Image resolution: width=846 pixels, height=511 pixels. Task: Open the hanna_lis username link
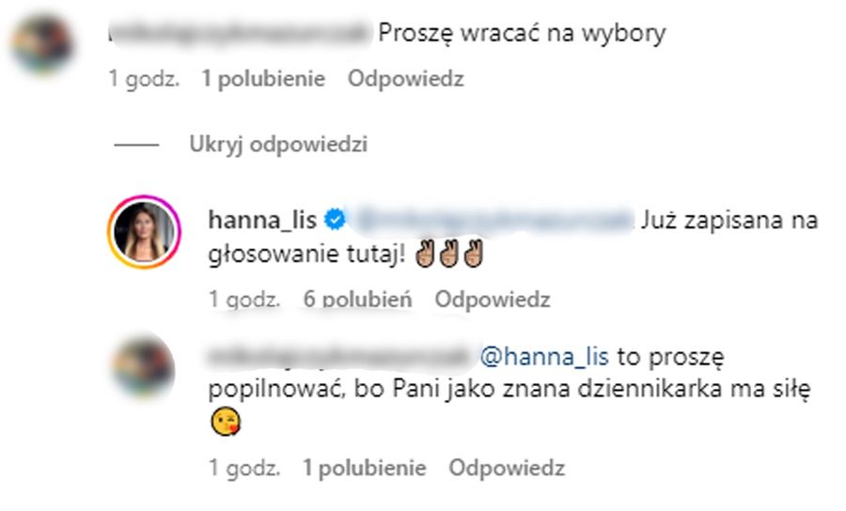(x=262, y=220)
